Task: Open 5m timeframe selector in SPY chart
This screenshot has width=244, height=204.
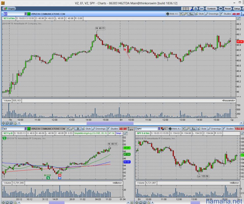Action: pos(193,129)
